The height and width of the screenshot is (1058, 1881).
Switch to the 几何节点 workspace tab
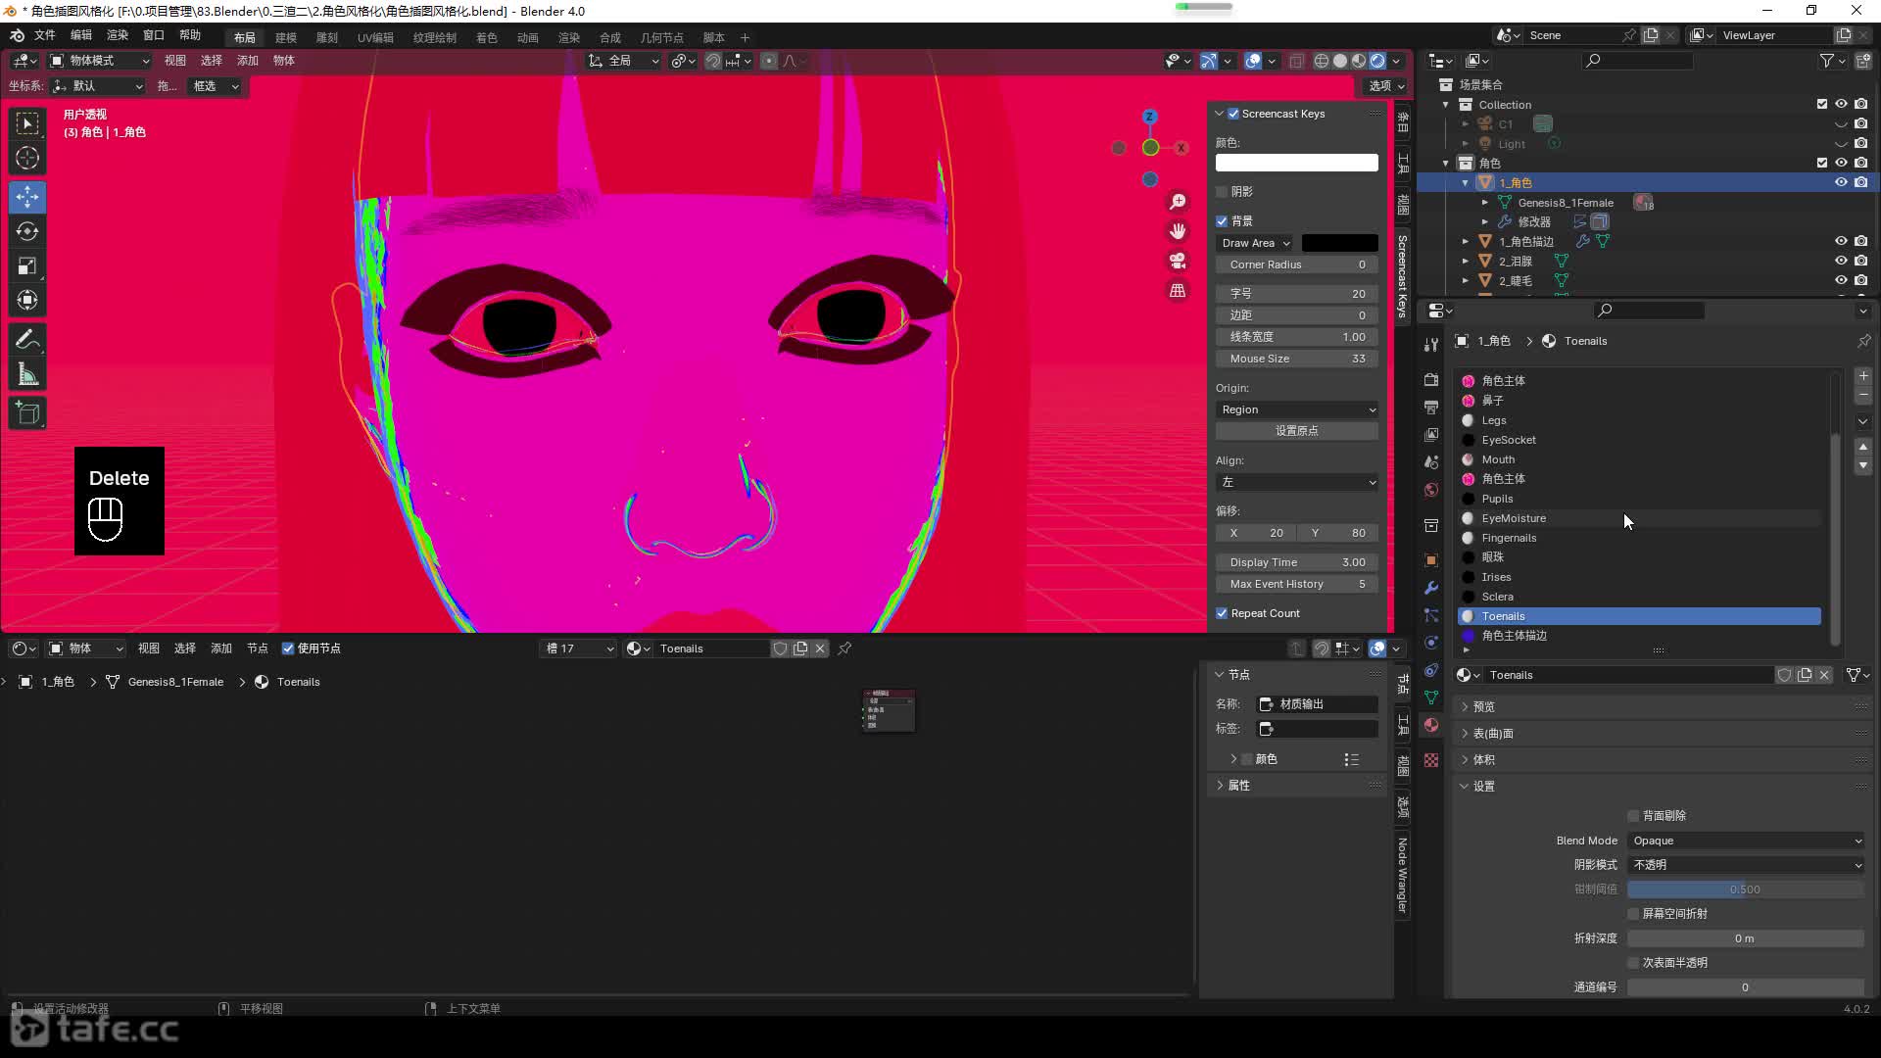(x=662, y=37)
